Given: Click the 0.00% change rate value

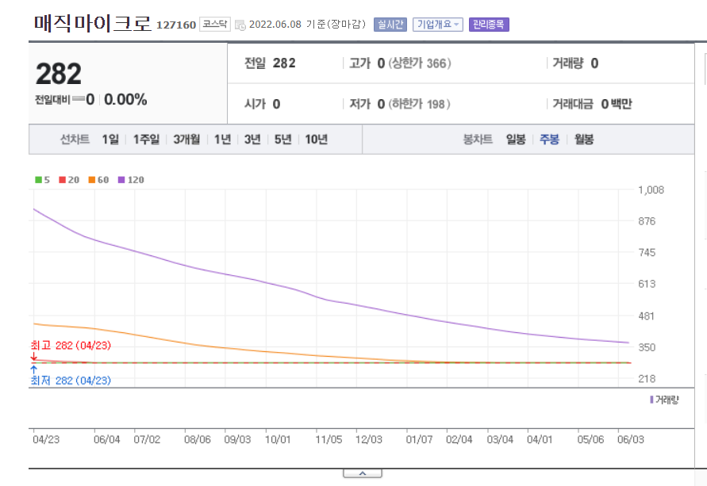Looking at the screenshot, I should [x=125, y=100].
